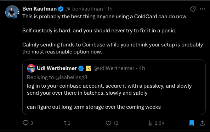Click the 1h tweet timestamp

tap(110, 9)
